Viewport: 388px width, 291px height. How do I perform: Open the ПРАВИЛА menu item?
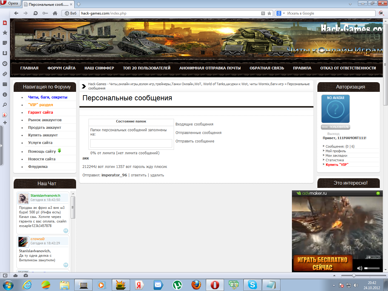pyautogui.click(x=302, y=68)
